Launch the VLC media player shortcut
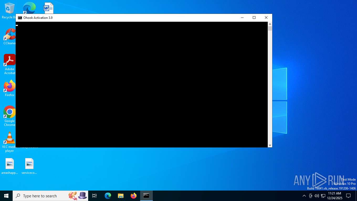 click(9, 142)
